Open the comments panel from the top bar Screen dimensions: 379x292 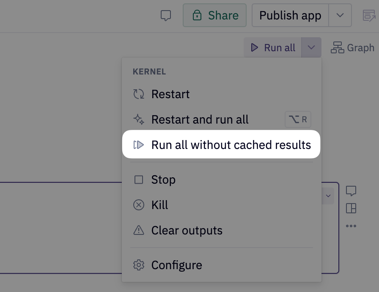[x=166, y=15]
